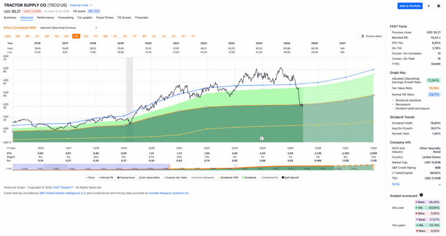Click the lightning bolt icon button

[429, 6]
